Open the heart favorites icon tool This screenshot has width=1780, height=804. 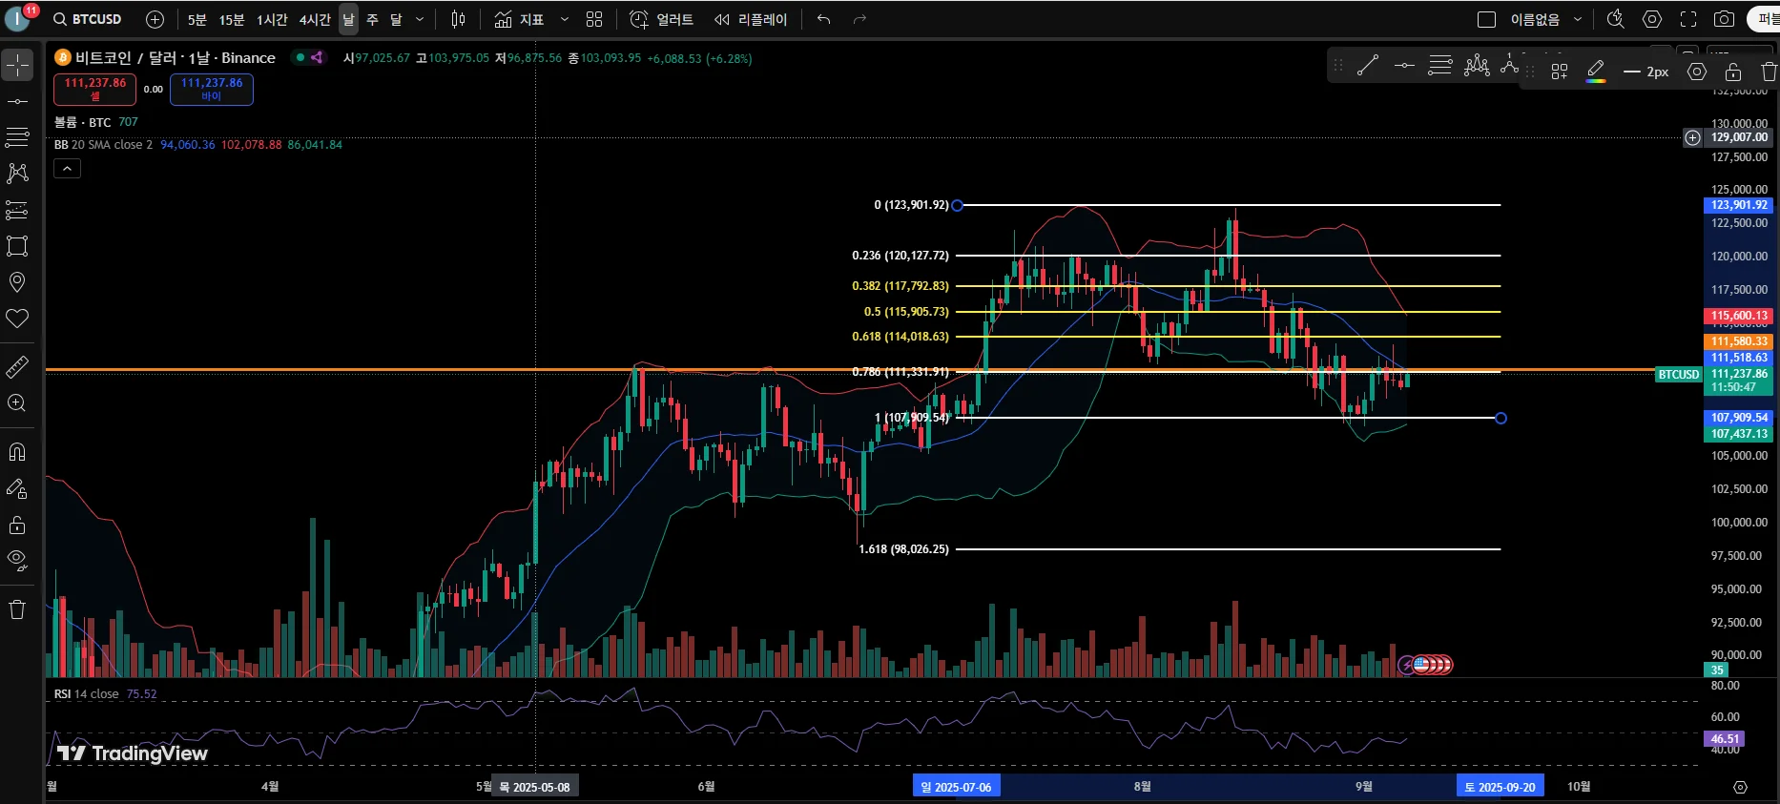17,319
